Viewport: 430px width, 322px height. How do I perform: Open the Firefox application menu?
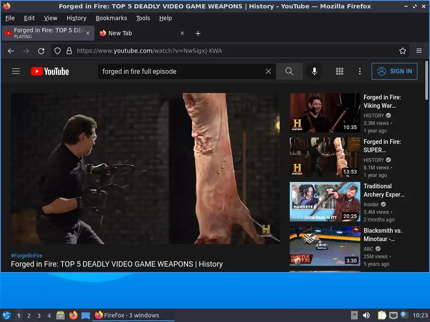pos(419,51)
